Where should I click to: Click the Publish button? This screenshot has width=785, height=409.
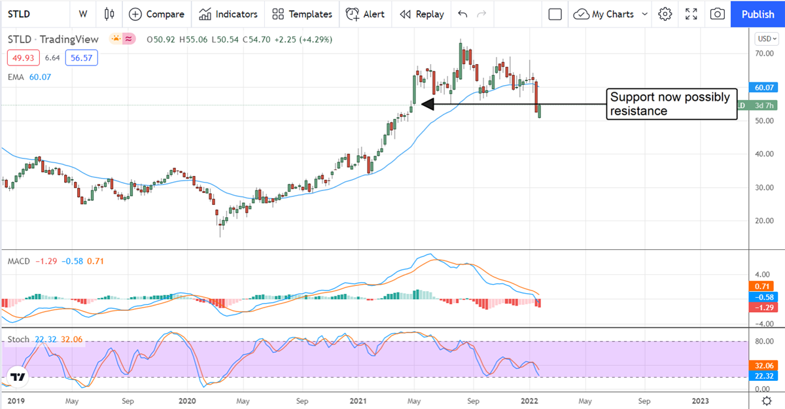758,14
